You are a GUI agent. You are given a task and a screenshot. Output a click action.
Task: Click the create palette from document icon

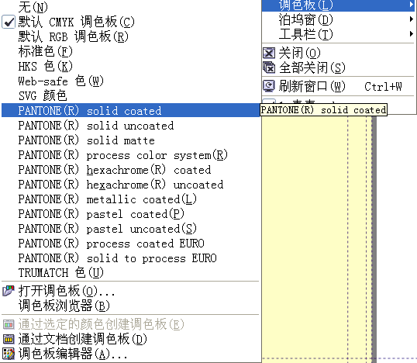(9, 339)
